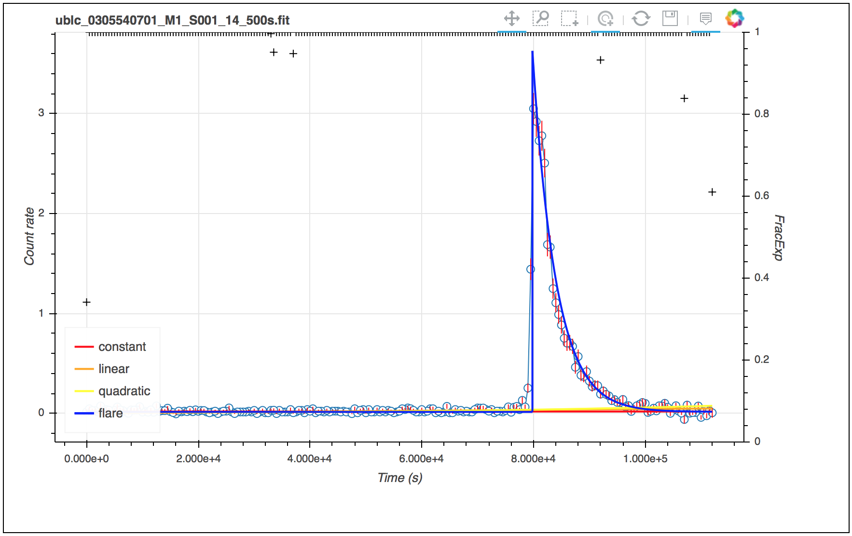Click the 'constant' legend entry
This screenshot has height=536, width=852.
(x=122, y=347)
